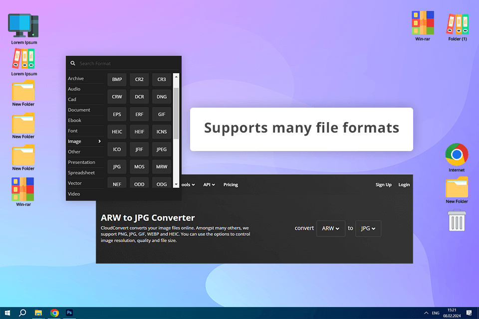Click the Login link

tap(404, 185)
